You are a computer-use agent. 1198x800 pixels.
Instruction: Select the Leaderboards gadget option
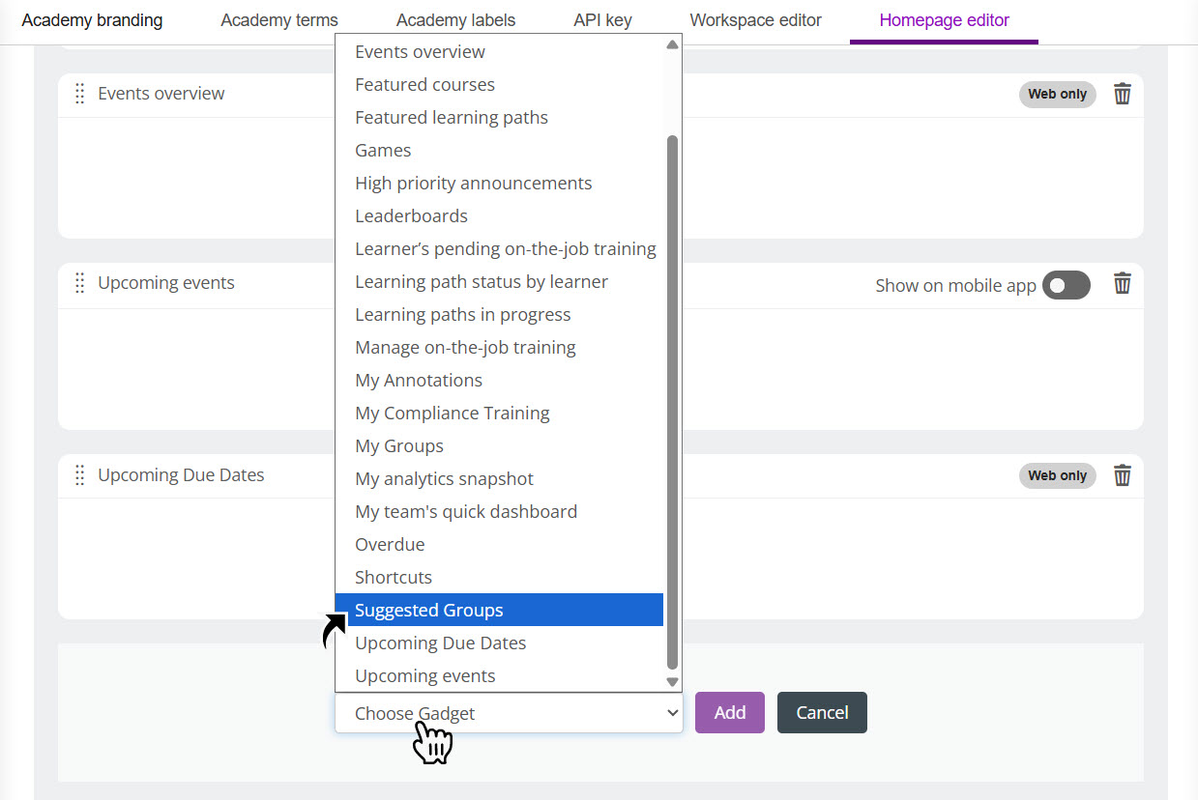point(409,215)
